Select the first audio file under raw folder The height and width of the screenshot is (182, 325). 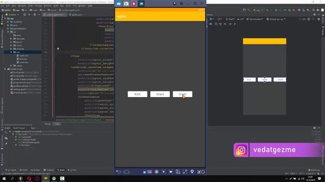pos(22,56)
